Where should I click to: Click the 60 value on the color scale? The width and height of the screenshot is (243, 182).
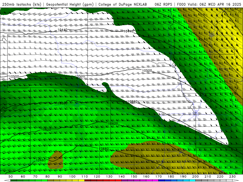(x=23, y=177)
